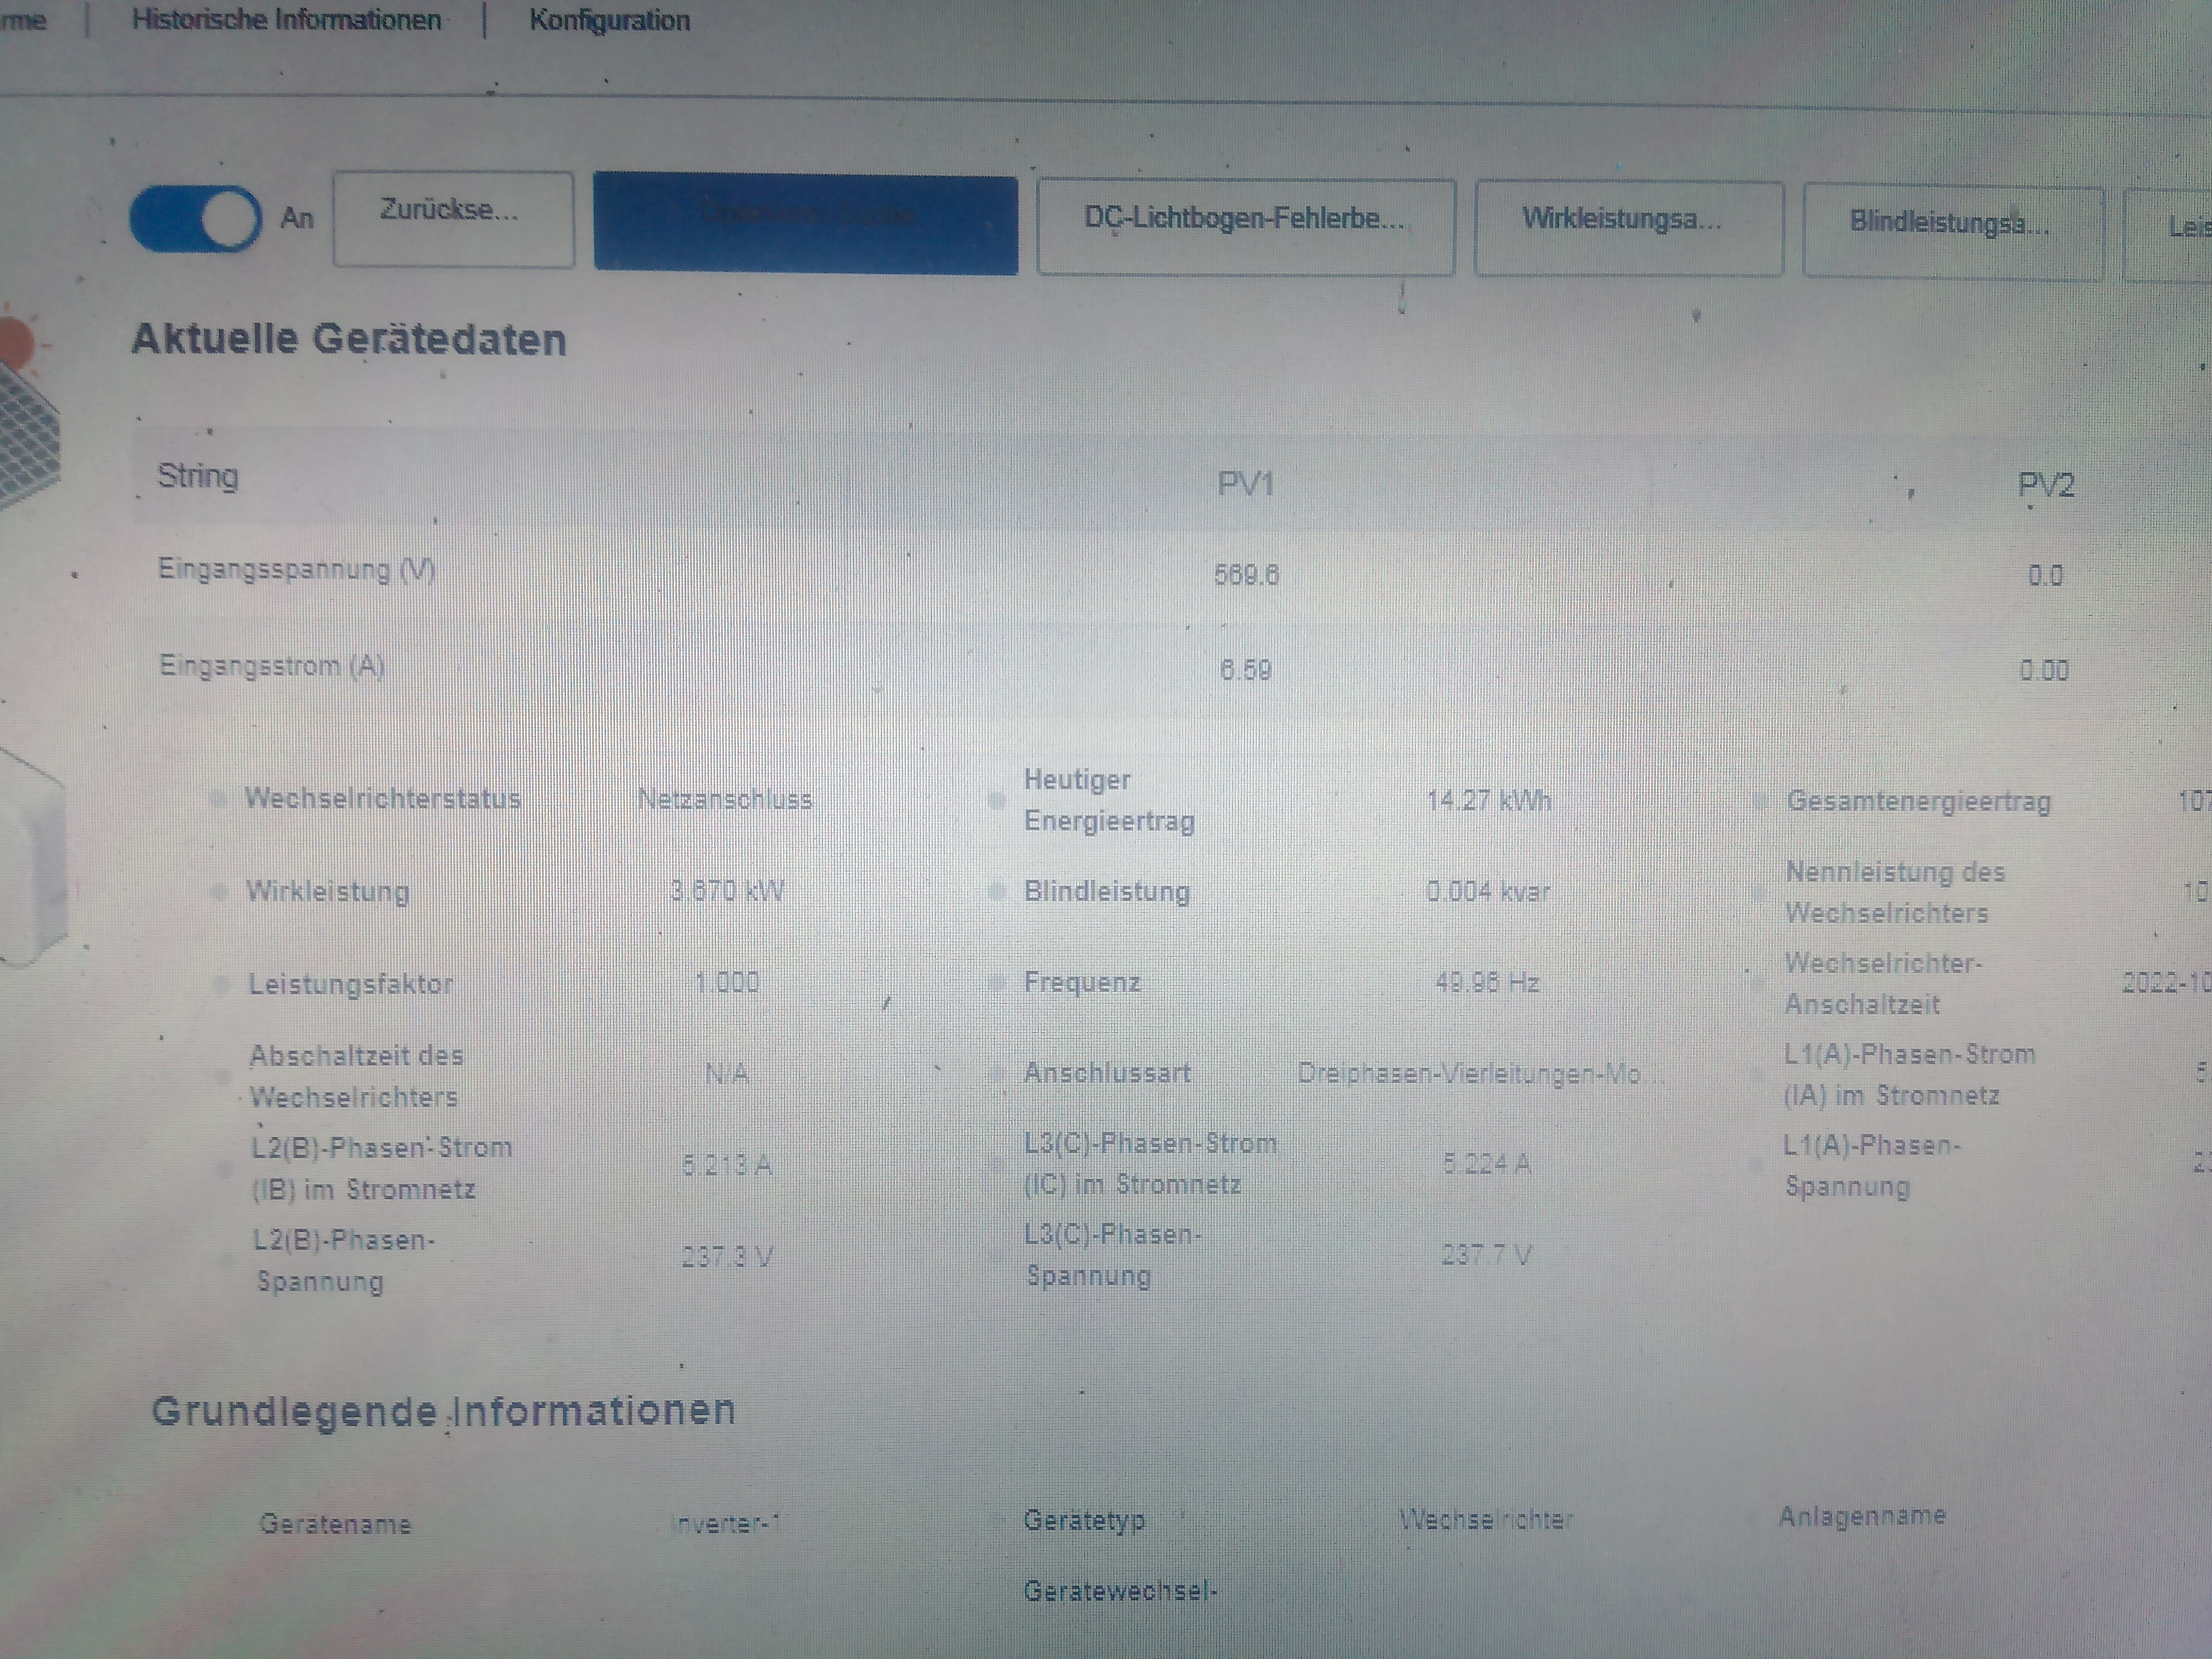This screenshot has height=1659, width=2212.
Task: Click the Wirkleistungsa... button
Action: [x=1628, y=227]
